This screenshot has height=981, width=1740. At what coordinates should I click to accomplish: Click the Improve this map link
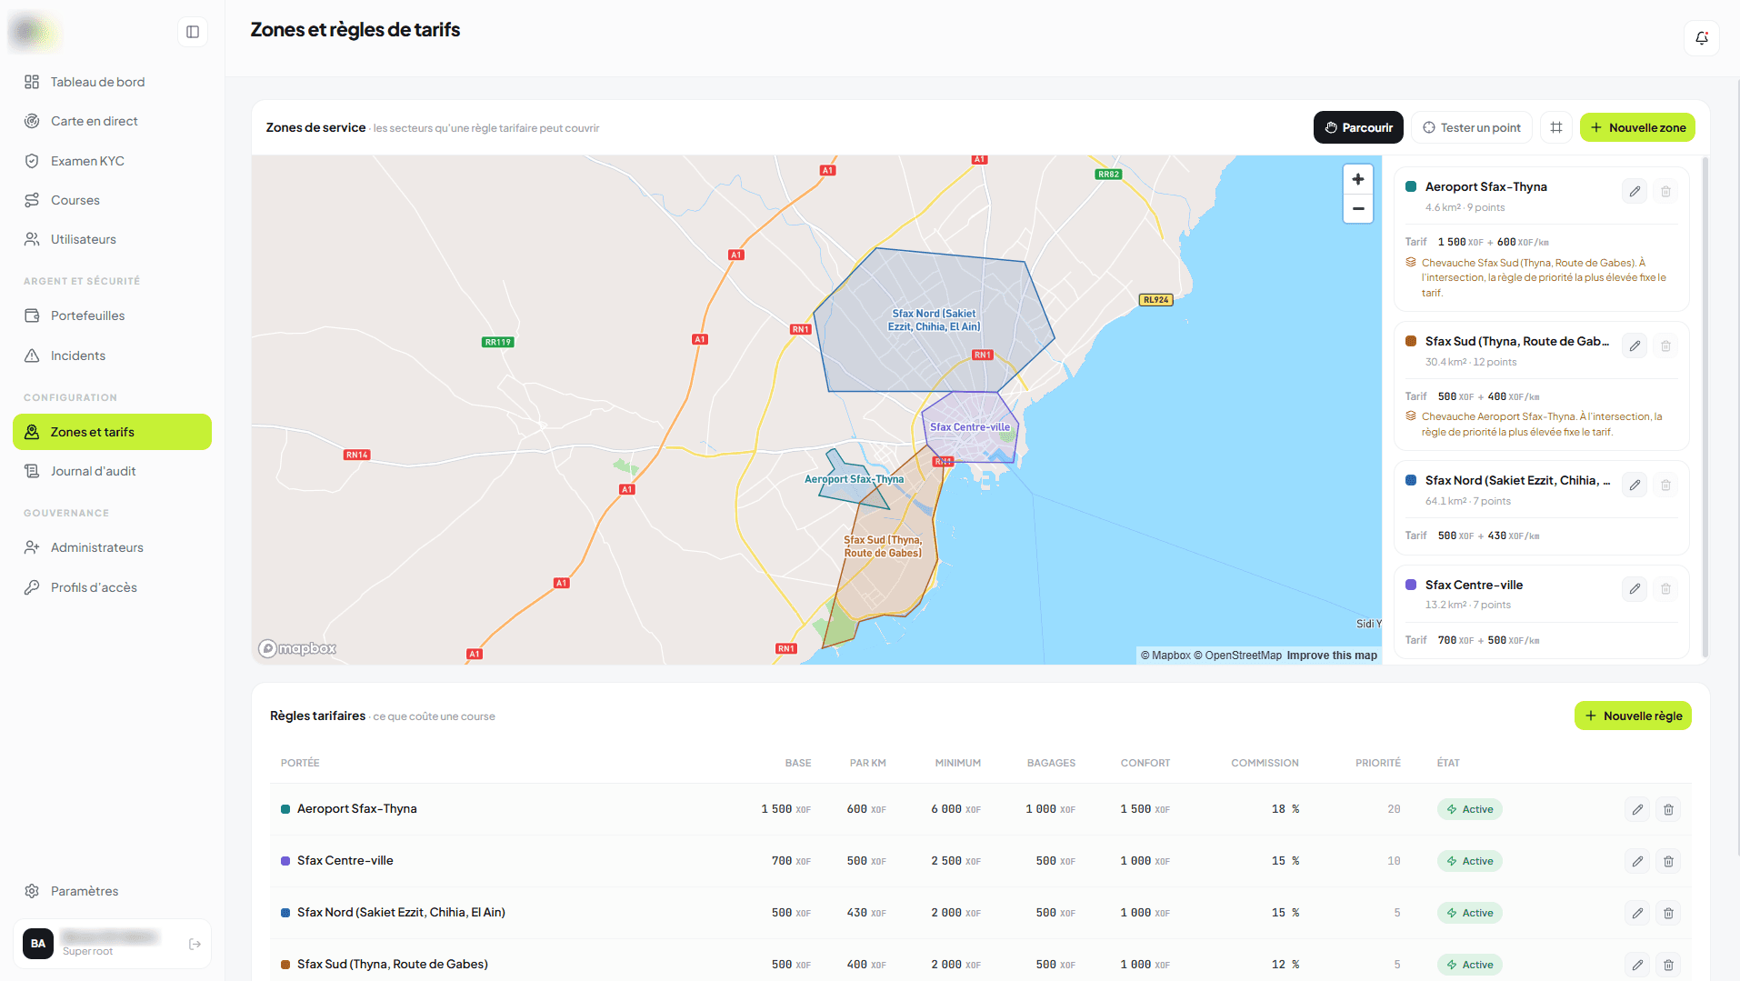point(1332,656)
